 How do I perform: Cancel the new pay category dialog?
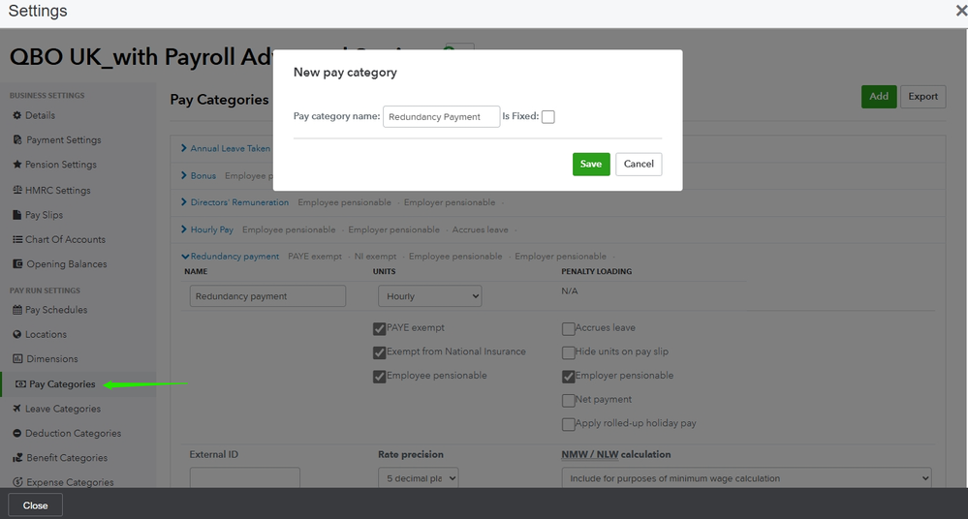639,165
